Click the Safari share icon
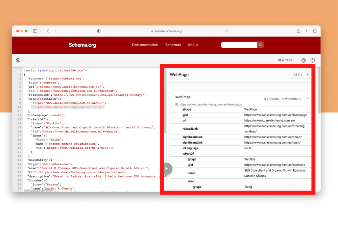 [298, 31]
